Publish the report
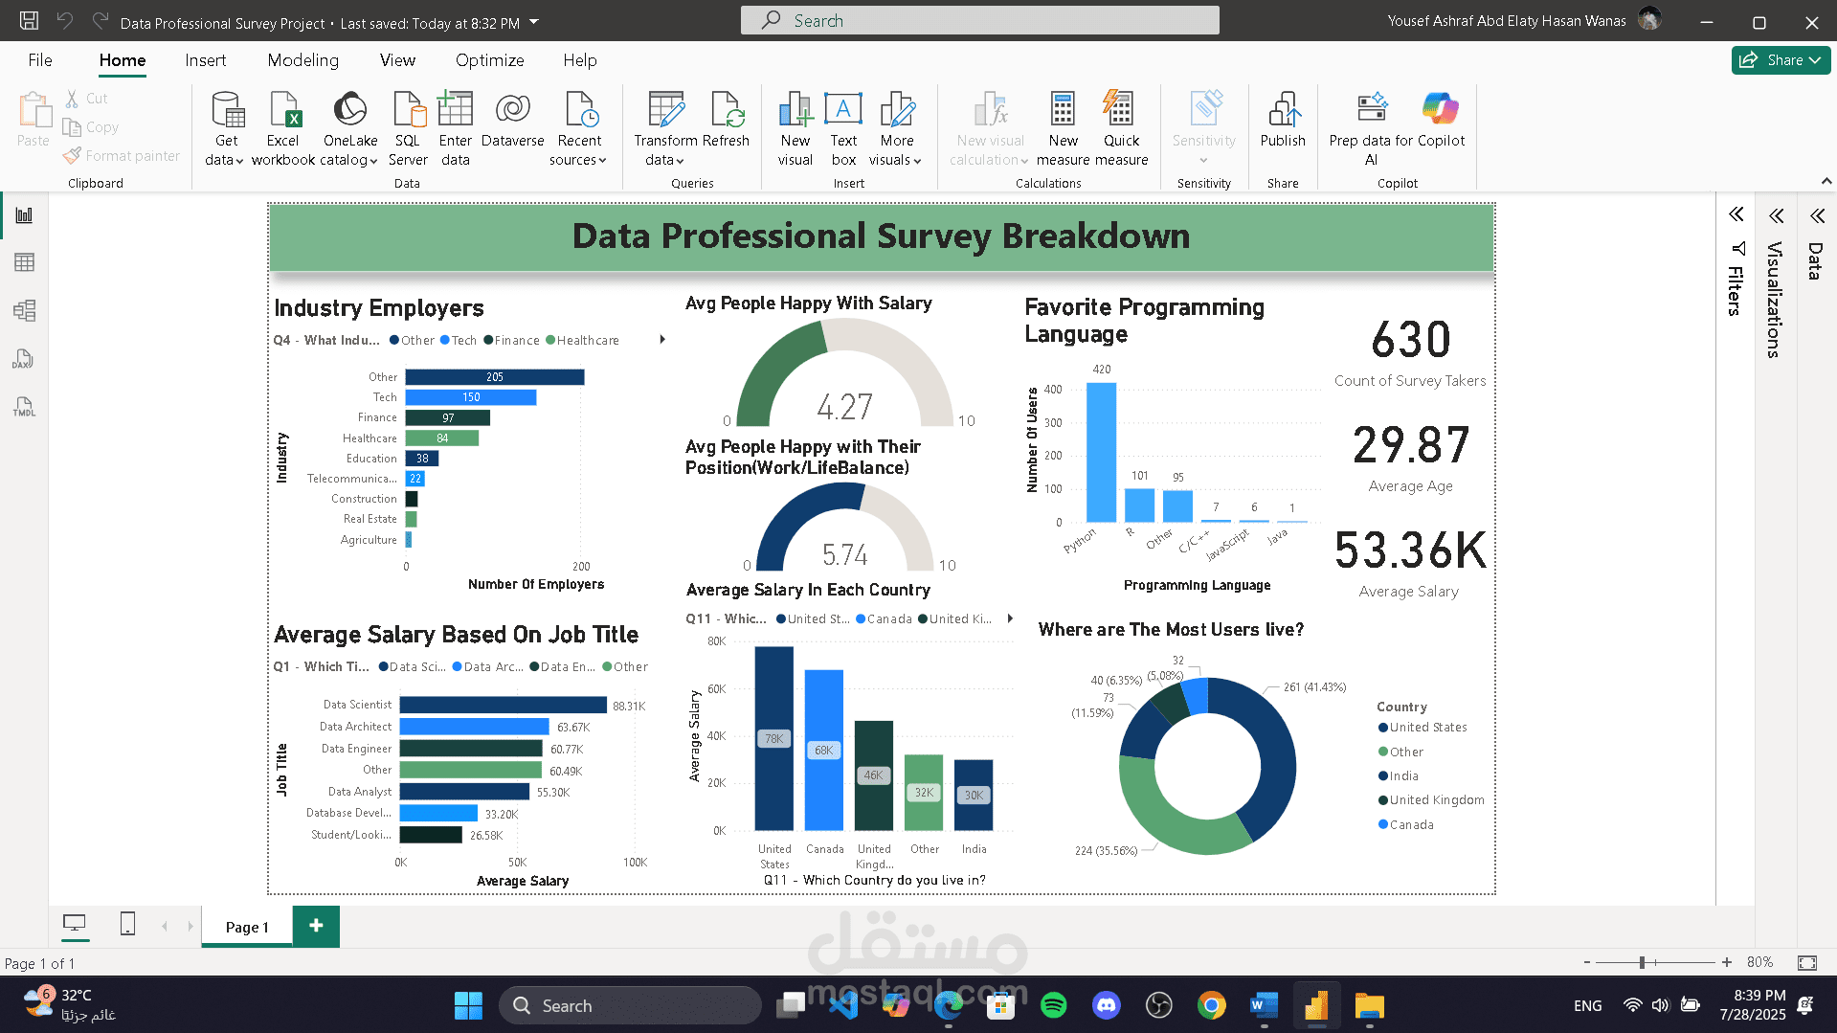Viewport: 1837px width, 1033px height. [1283, 122]
